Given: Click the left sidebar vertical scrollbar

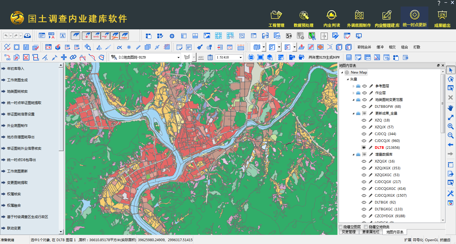Looking at the screenshot, I should pos(61,109).
